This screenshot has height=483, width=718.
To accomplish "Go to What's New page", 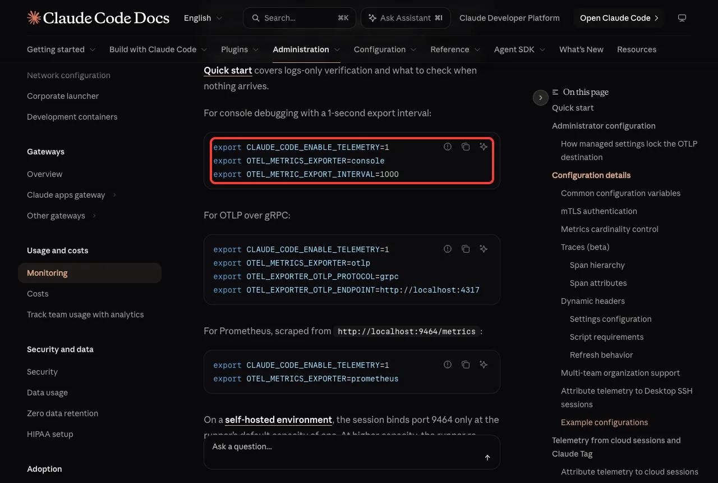I will coord(581,49).
